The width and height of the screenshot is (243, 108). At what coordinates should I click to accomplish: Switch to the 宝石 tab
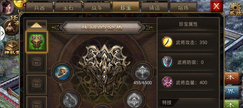point(68,7)
